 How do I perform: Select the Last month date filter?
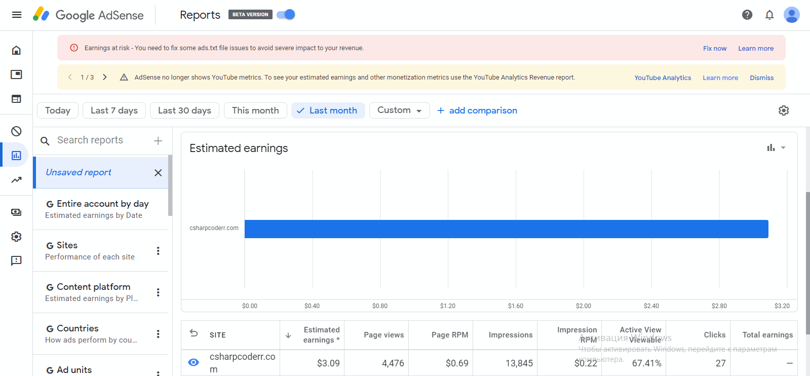click(x=328, y=110)
